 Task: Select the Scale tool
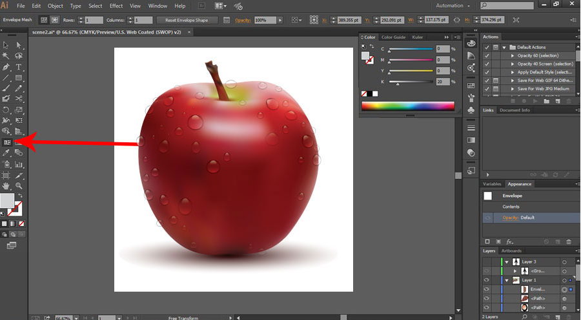click(19, 109)
